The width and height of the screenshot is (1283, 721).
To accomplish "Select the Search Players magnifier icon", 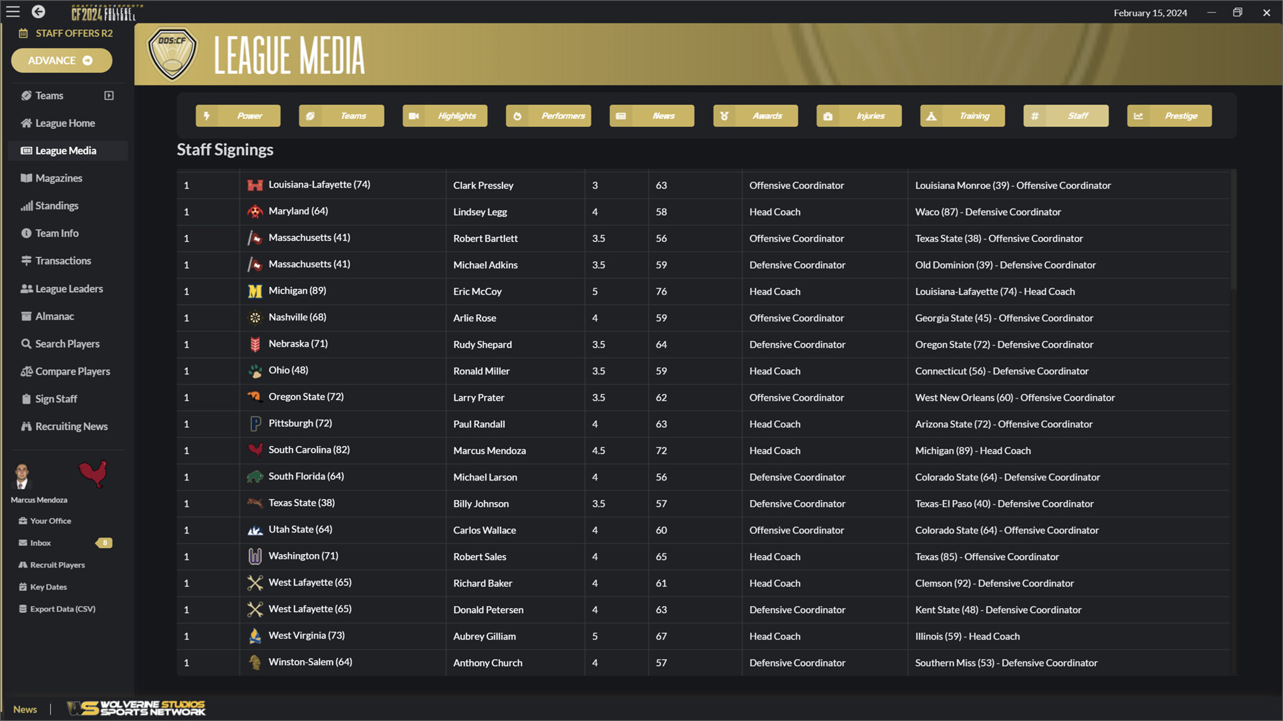I will pos(25,343).
